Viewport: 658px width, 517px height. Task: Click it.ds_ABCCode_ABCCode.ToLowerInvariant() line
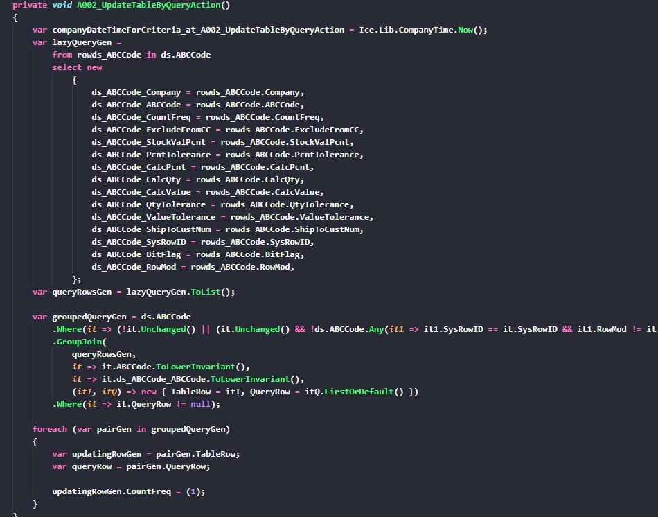188,379
